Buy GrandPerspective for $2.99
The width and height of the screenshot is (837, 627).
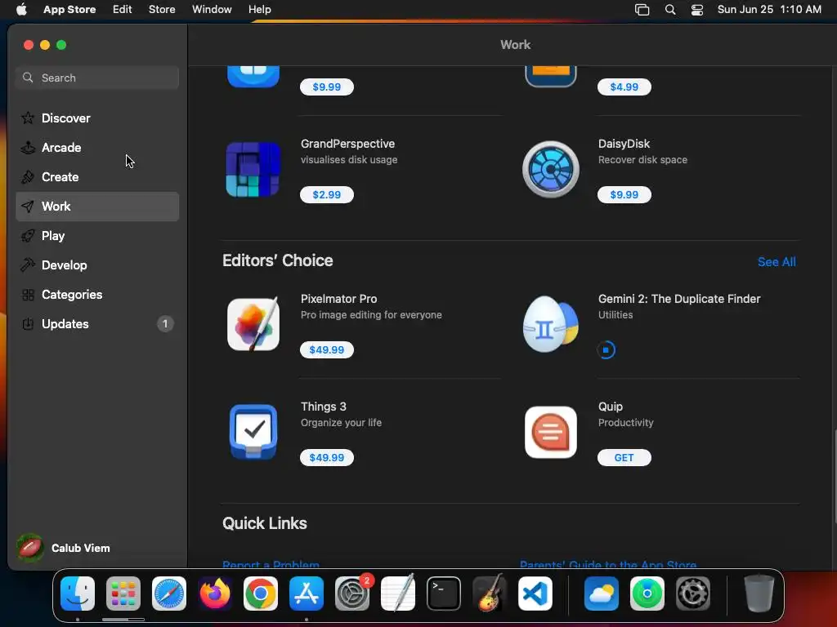click(327, 194)
